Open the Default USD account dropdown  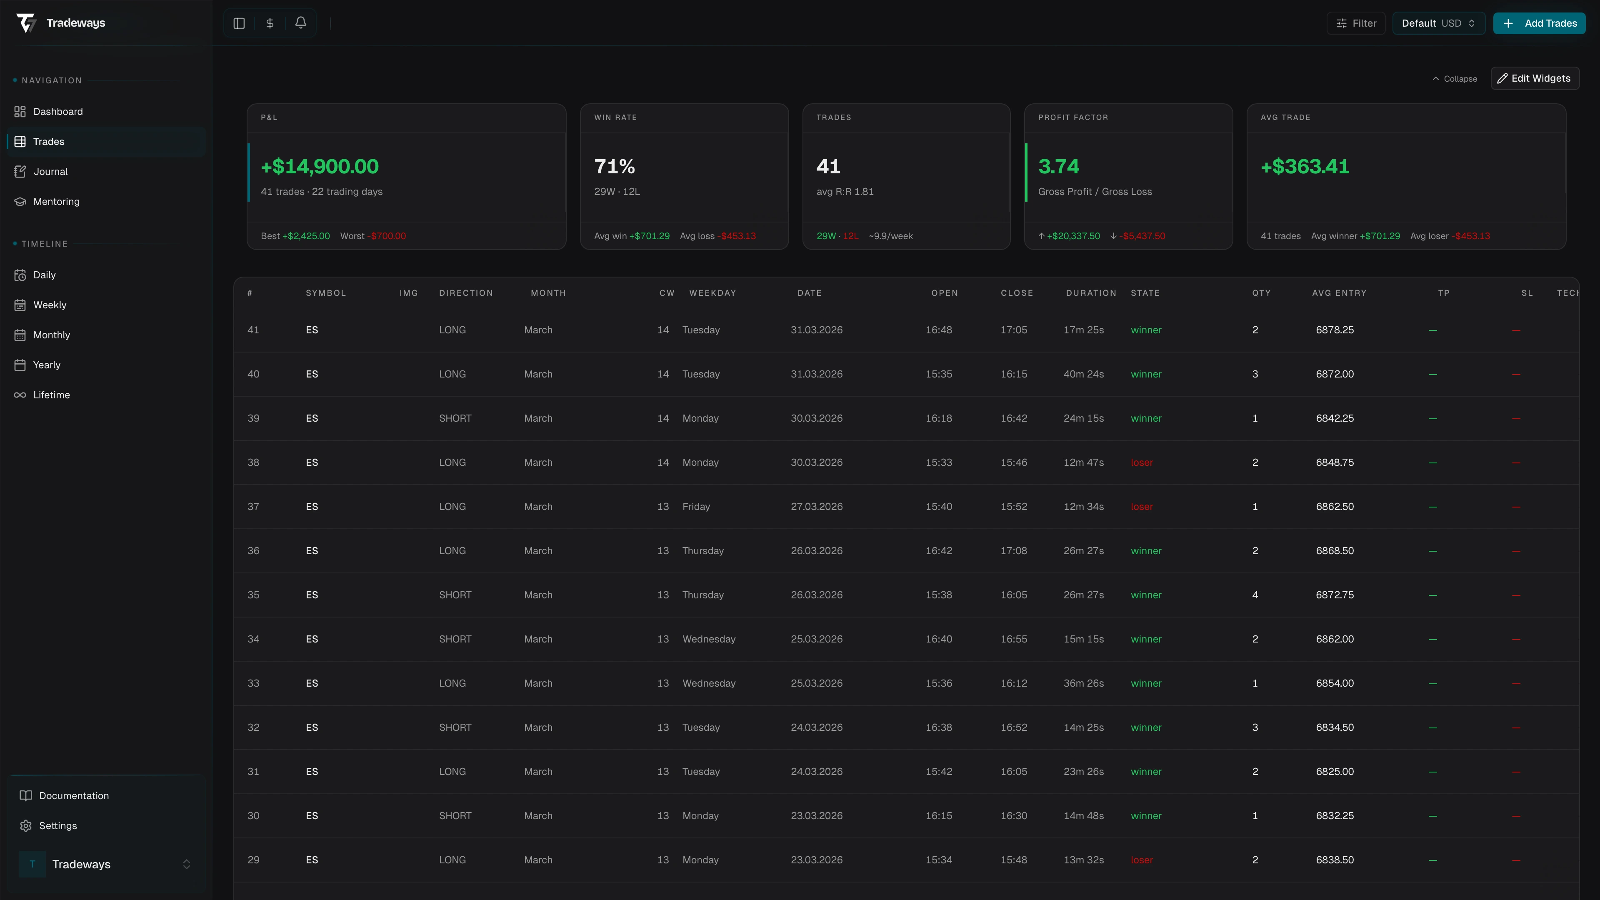(1438, 23)
